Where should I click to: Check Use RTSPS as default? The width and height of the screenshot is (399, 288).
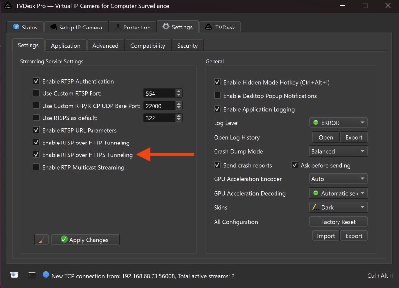[36, 117]
